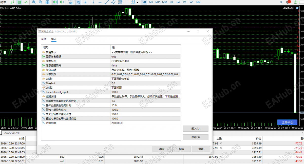Zoom out on the chart
The width and height of the screenshot is (304, 164).
[41, 2]
